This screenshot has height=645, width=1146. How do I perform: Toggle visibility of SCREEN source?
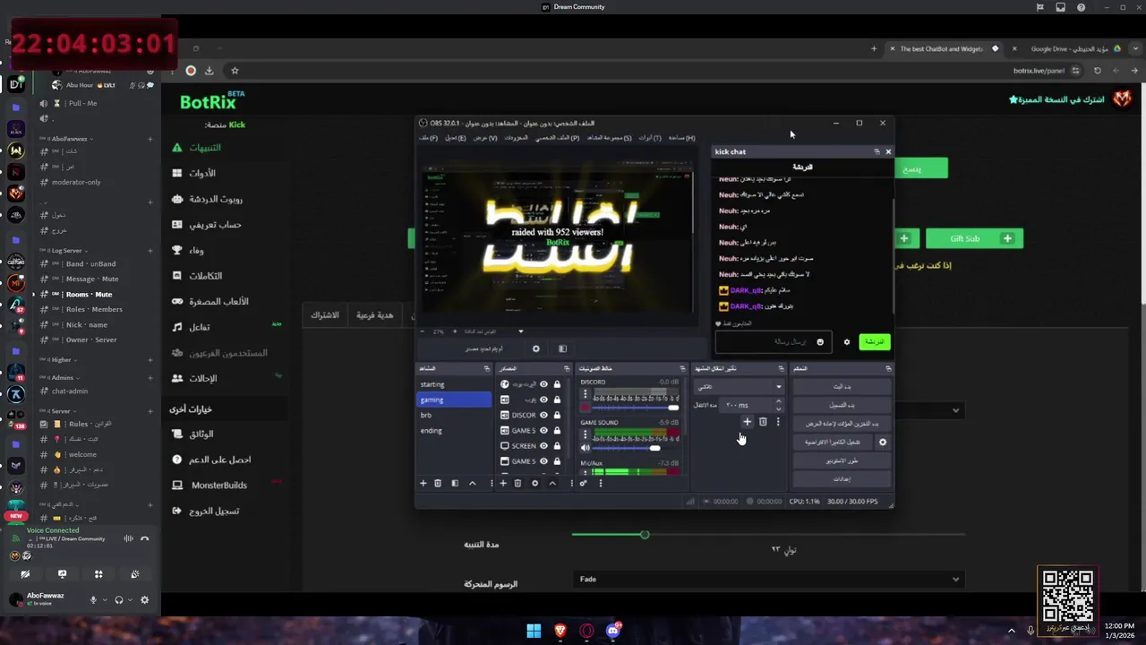point(543,446)
